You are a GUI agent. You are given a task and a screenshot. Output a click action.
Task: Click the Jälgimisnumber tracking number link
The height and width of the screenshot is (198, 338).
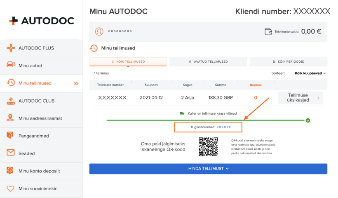point(224,127)
